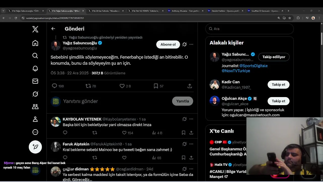Compose a new post
Screen dimensions: 323x182
[35, 147]
